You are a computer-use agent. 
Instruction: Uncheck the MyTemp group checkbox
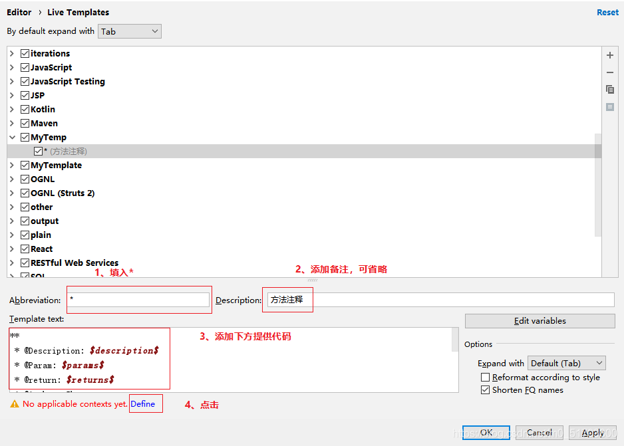tap(25, 137)
